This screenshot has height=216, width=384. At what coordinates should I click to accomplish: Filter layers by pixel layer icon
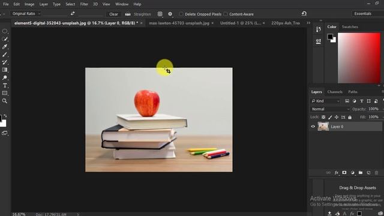[347, 101]
